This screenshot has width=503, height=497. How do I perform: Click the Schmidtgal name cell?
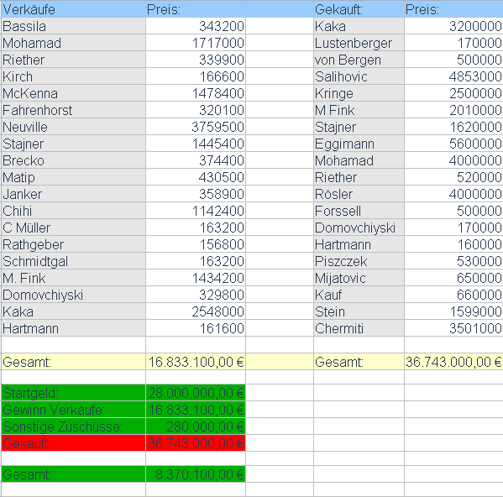click(73, 261)
